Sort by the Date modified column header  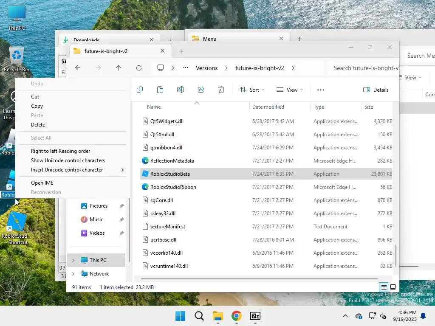(x=268, y=107)
